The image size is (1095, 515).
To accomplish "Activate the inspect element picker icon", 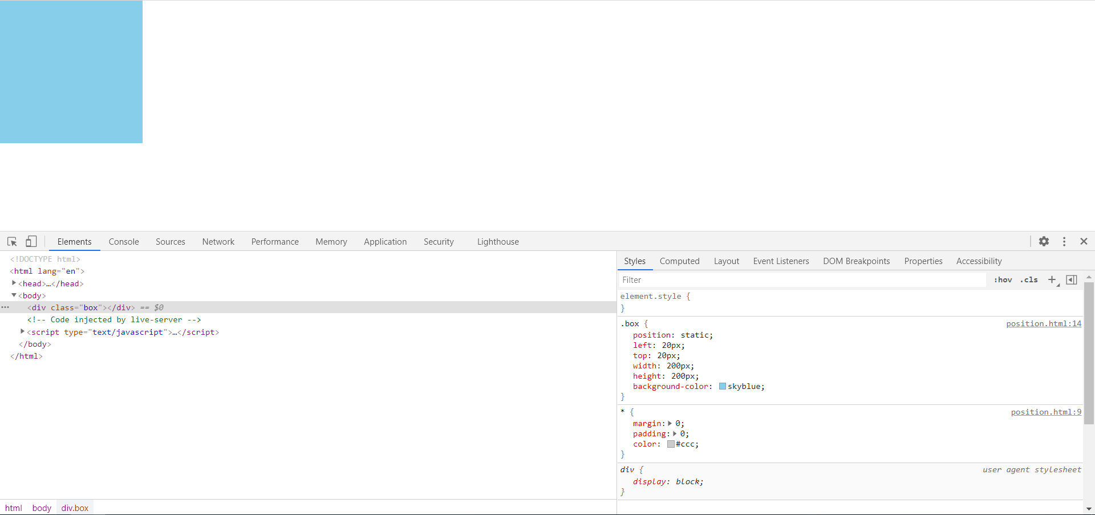I will (x=12, y=241).
